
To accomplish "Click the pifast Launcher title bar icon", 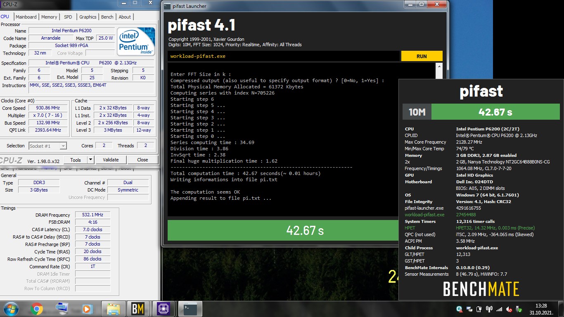I will (167, 6).
